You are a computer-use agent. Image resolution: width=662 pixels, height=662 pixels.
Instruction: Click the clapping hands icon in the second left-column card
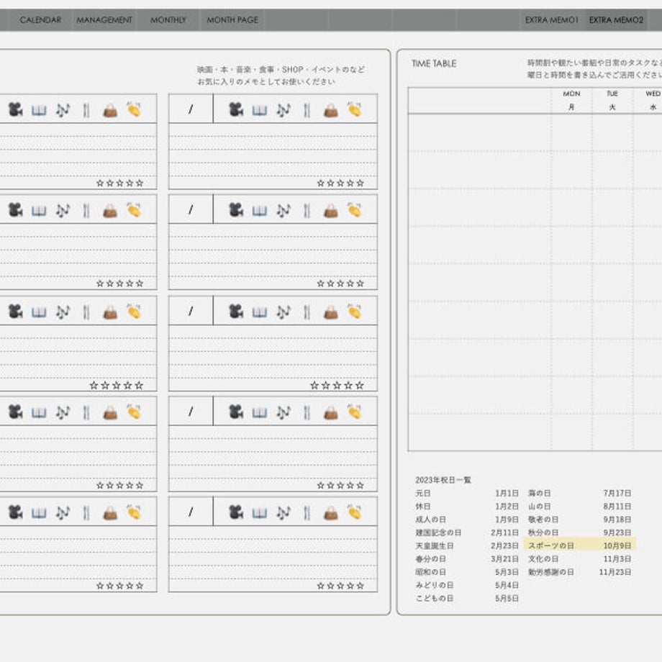click(x=134, y=210)
